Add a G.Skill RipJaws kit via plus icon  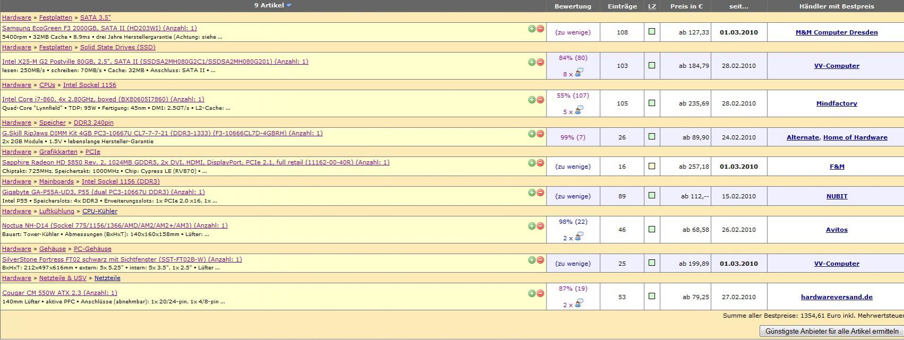pos(532,134)
